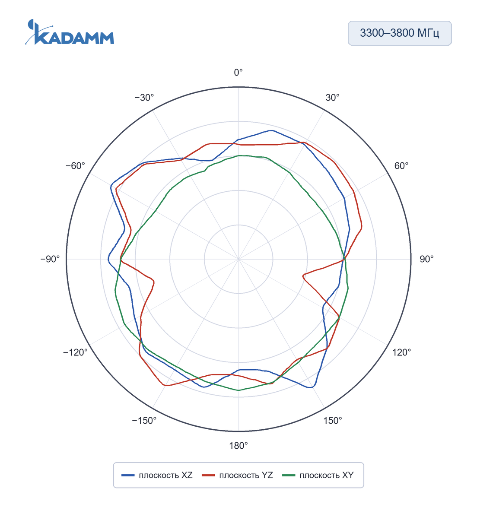Click the center point of polar plot
This screenshot has height=523, width=477.
238,259
